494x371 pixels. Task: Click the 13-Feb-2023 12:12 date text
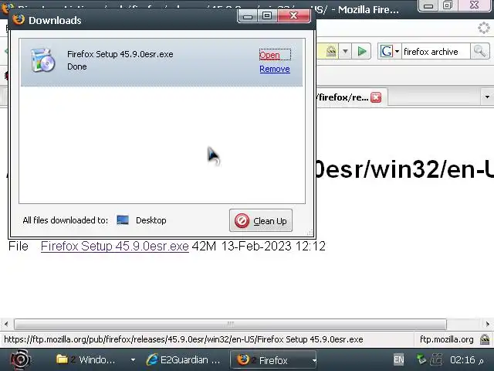click(273, 246)
